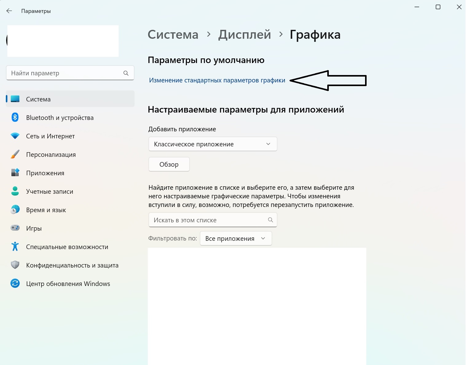Open Система category in sidebar
The image size is (472, 365).
[70, 99]
